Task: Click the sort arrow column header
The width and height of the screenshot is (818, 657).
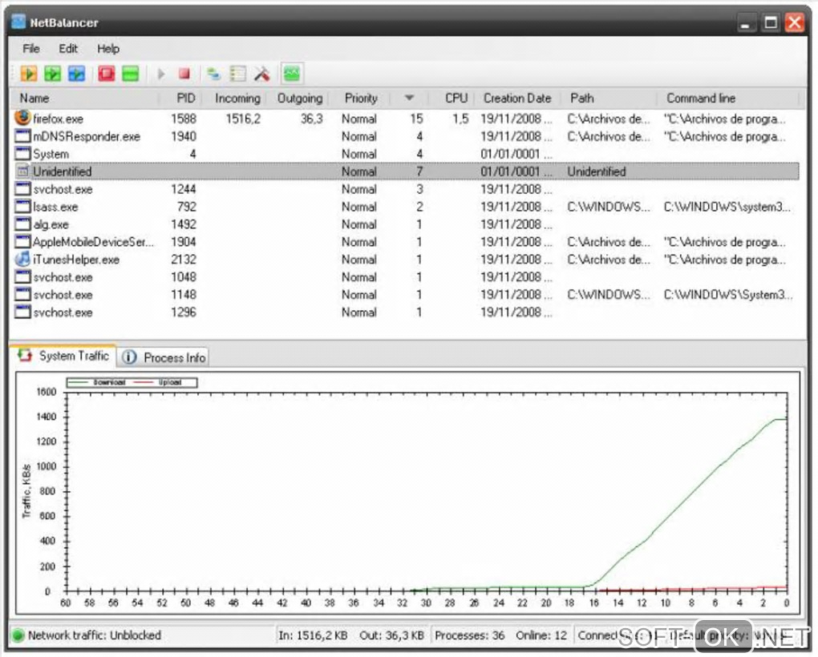Action: 410,98
